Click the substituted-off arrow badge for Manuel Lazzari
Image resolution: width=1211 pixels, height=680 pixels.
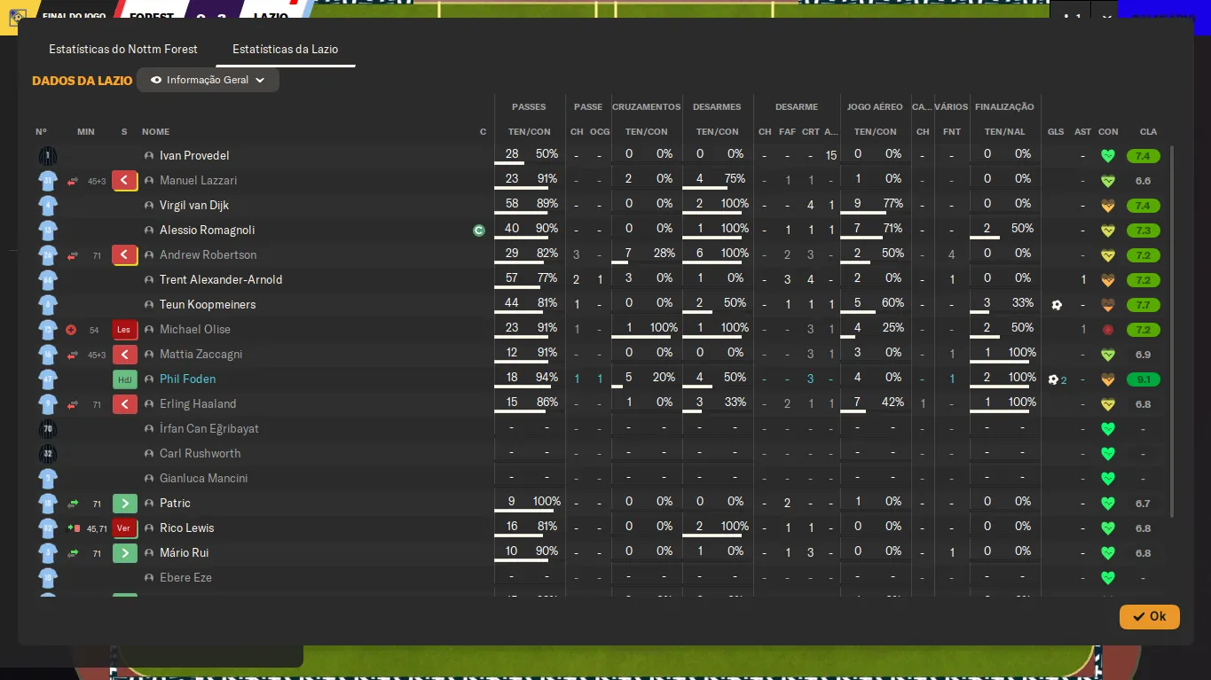point(124,181)
